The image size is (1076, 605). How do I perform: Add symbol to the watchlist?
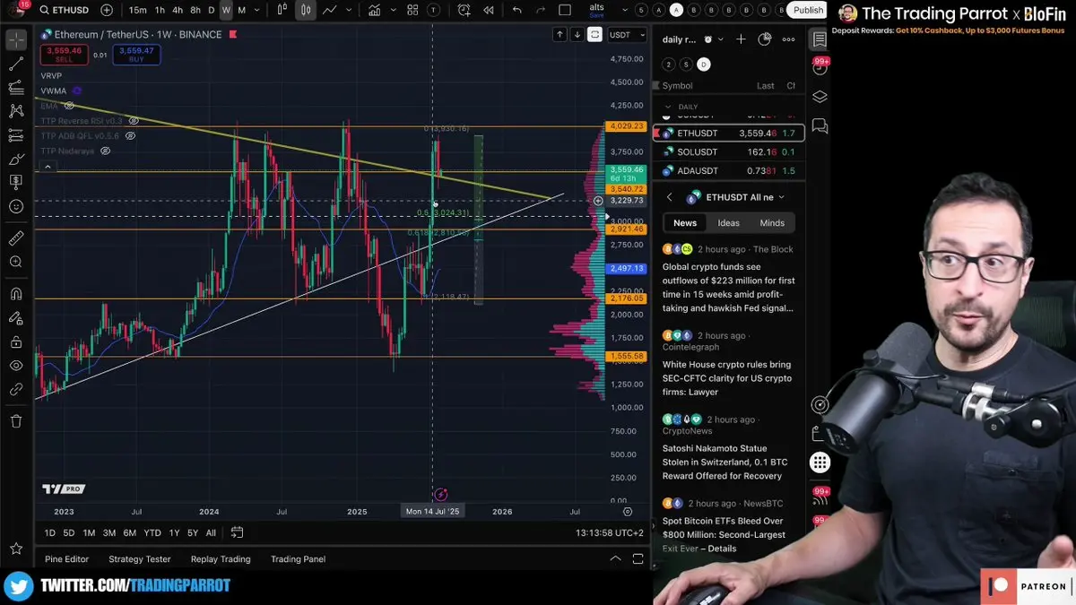tap(741, 39)
